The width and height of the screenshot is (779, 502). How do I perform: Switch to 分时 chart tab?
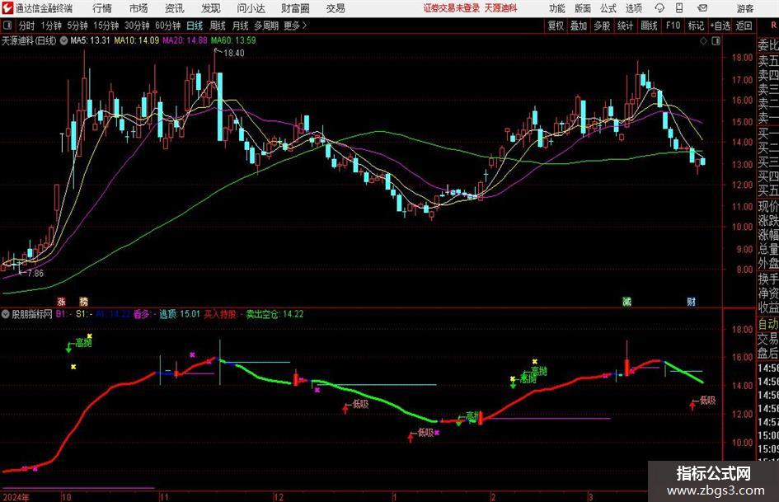pyautogui.click(x=27, y=26)
